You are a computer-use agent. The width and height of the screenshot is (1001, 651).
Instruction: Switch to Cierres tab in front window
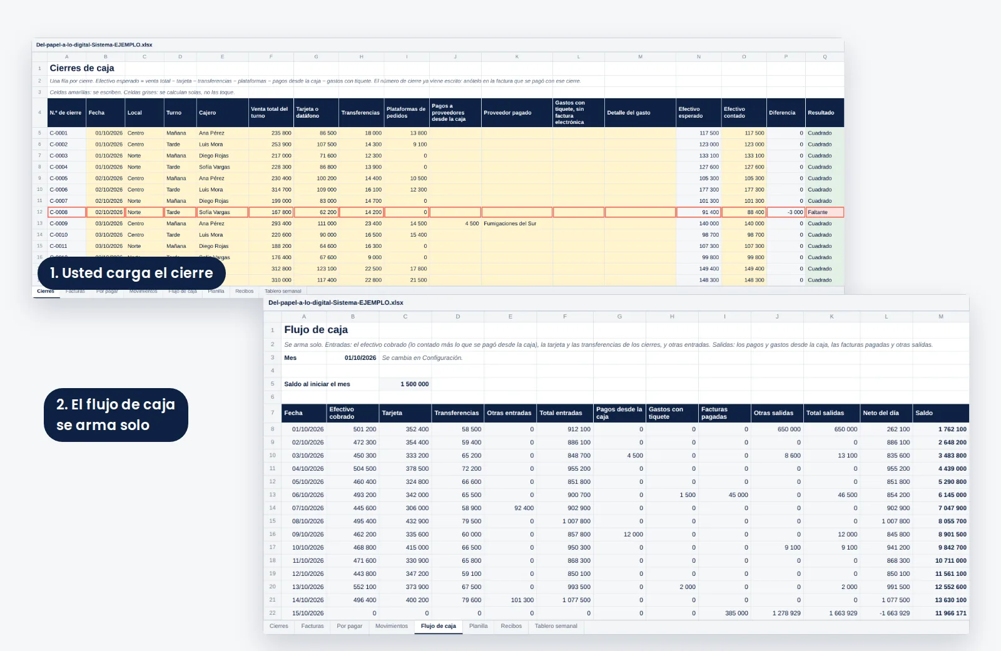click(x=279, y=626)
